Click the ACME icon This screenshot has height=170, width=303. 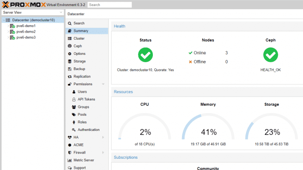point(70,145)
